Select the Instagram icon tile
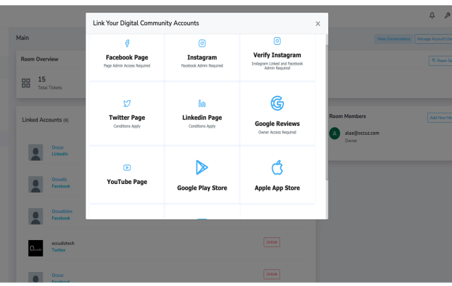This screenshot has height=286, width=452. (x=202, y=43)
